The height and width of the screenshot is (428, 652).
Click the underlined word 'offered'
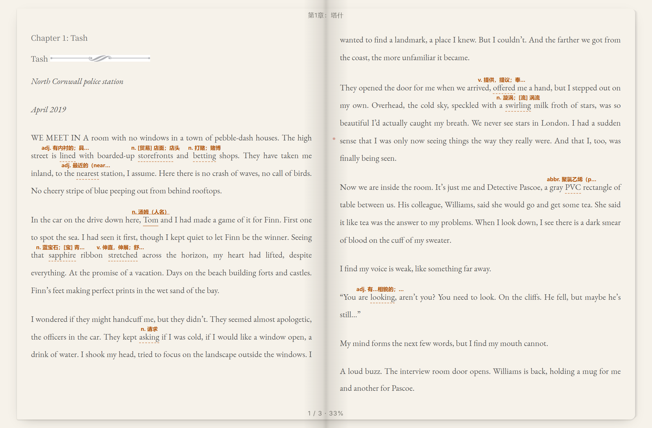(504, 88)
